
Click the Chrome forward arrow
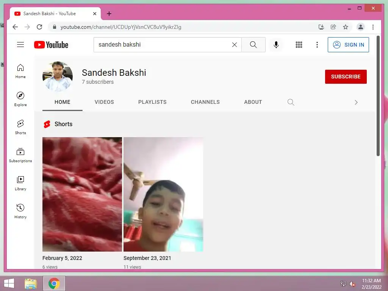27,27
